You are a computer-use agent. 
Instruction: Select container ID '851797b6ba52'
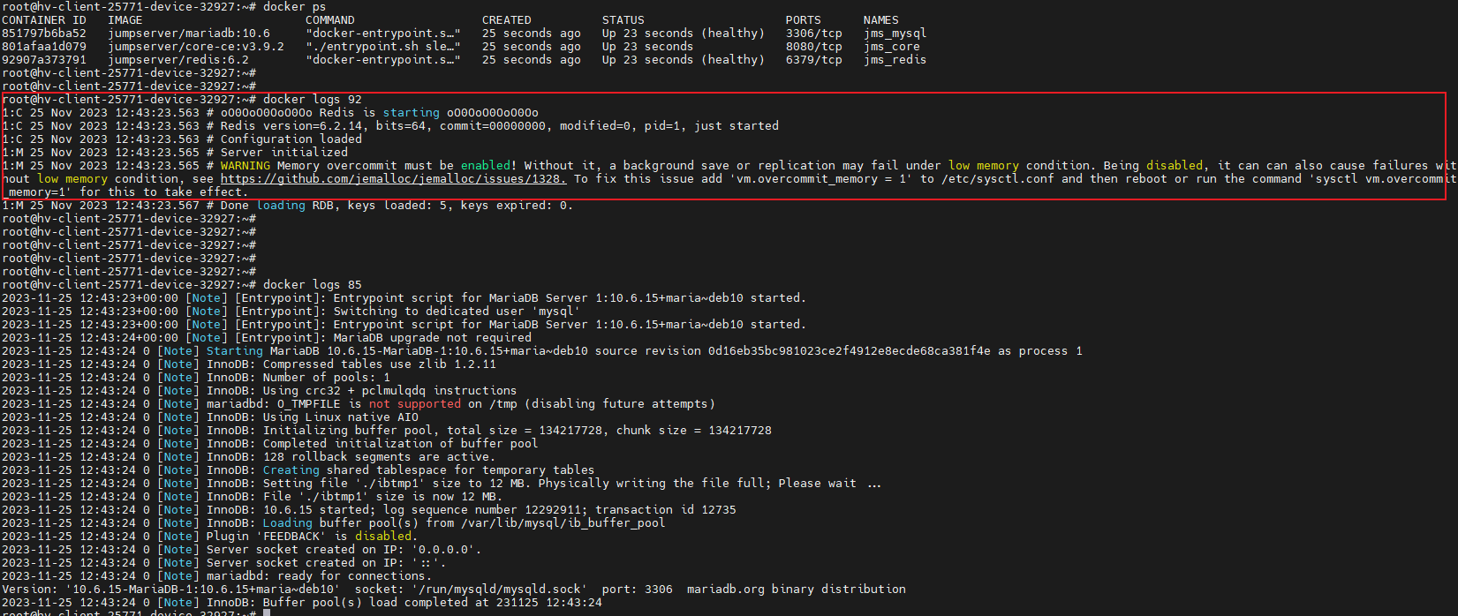44,34
